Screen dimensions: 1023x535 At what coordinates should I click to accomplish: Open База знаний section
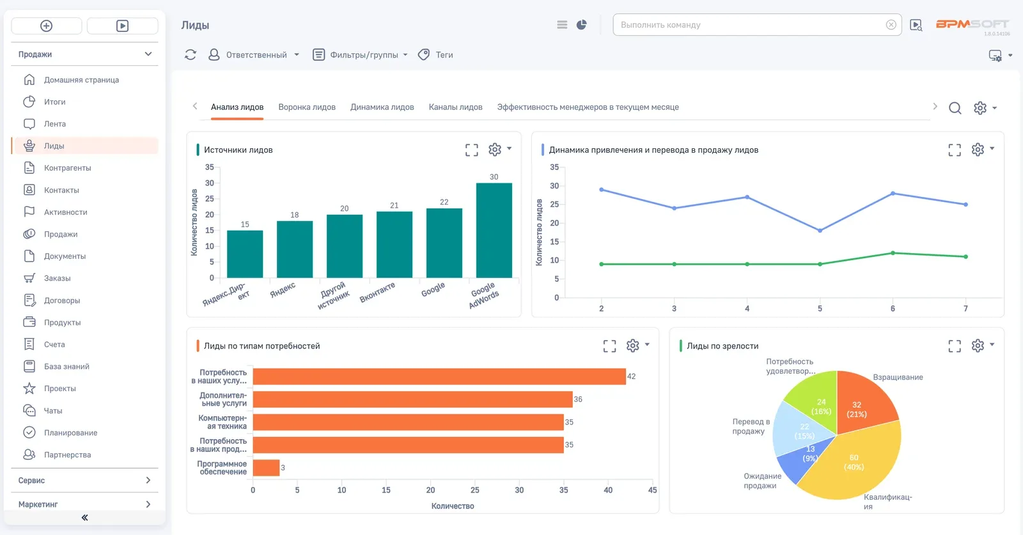click(x=84, y=366)
